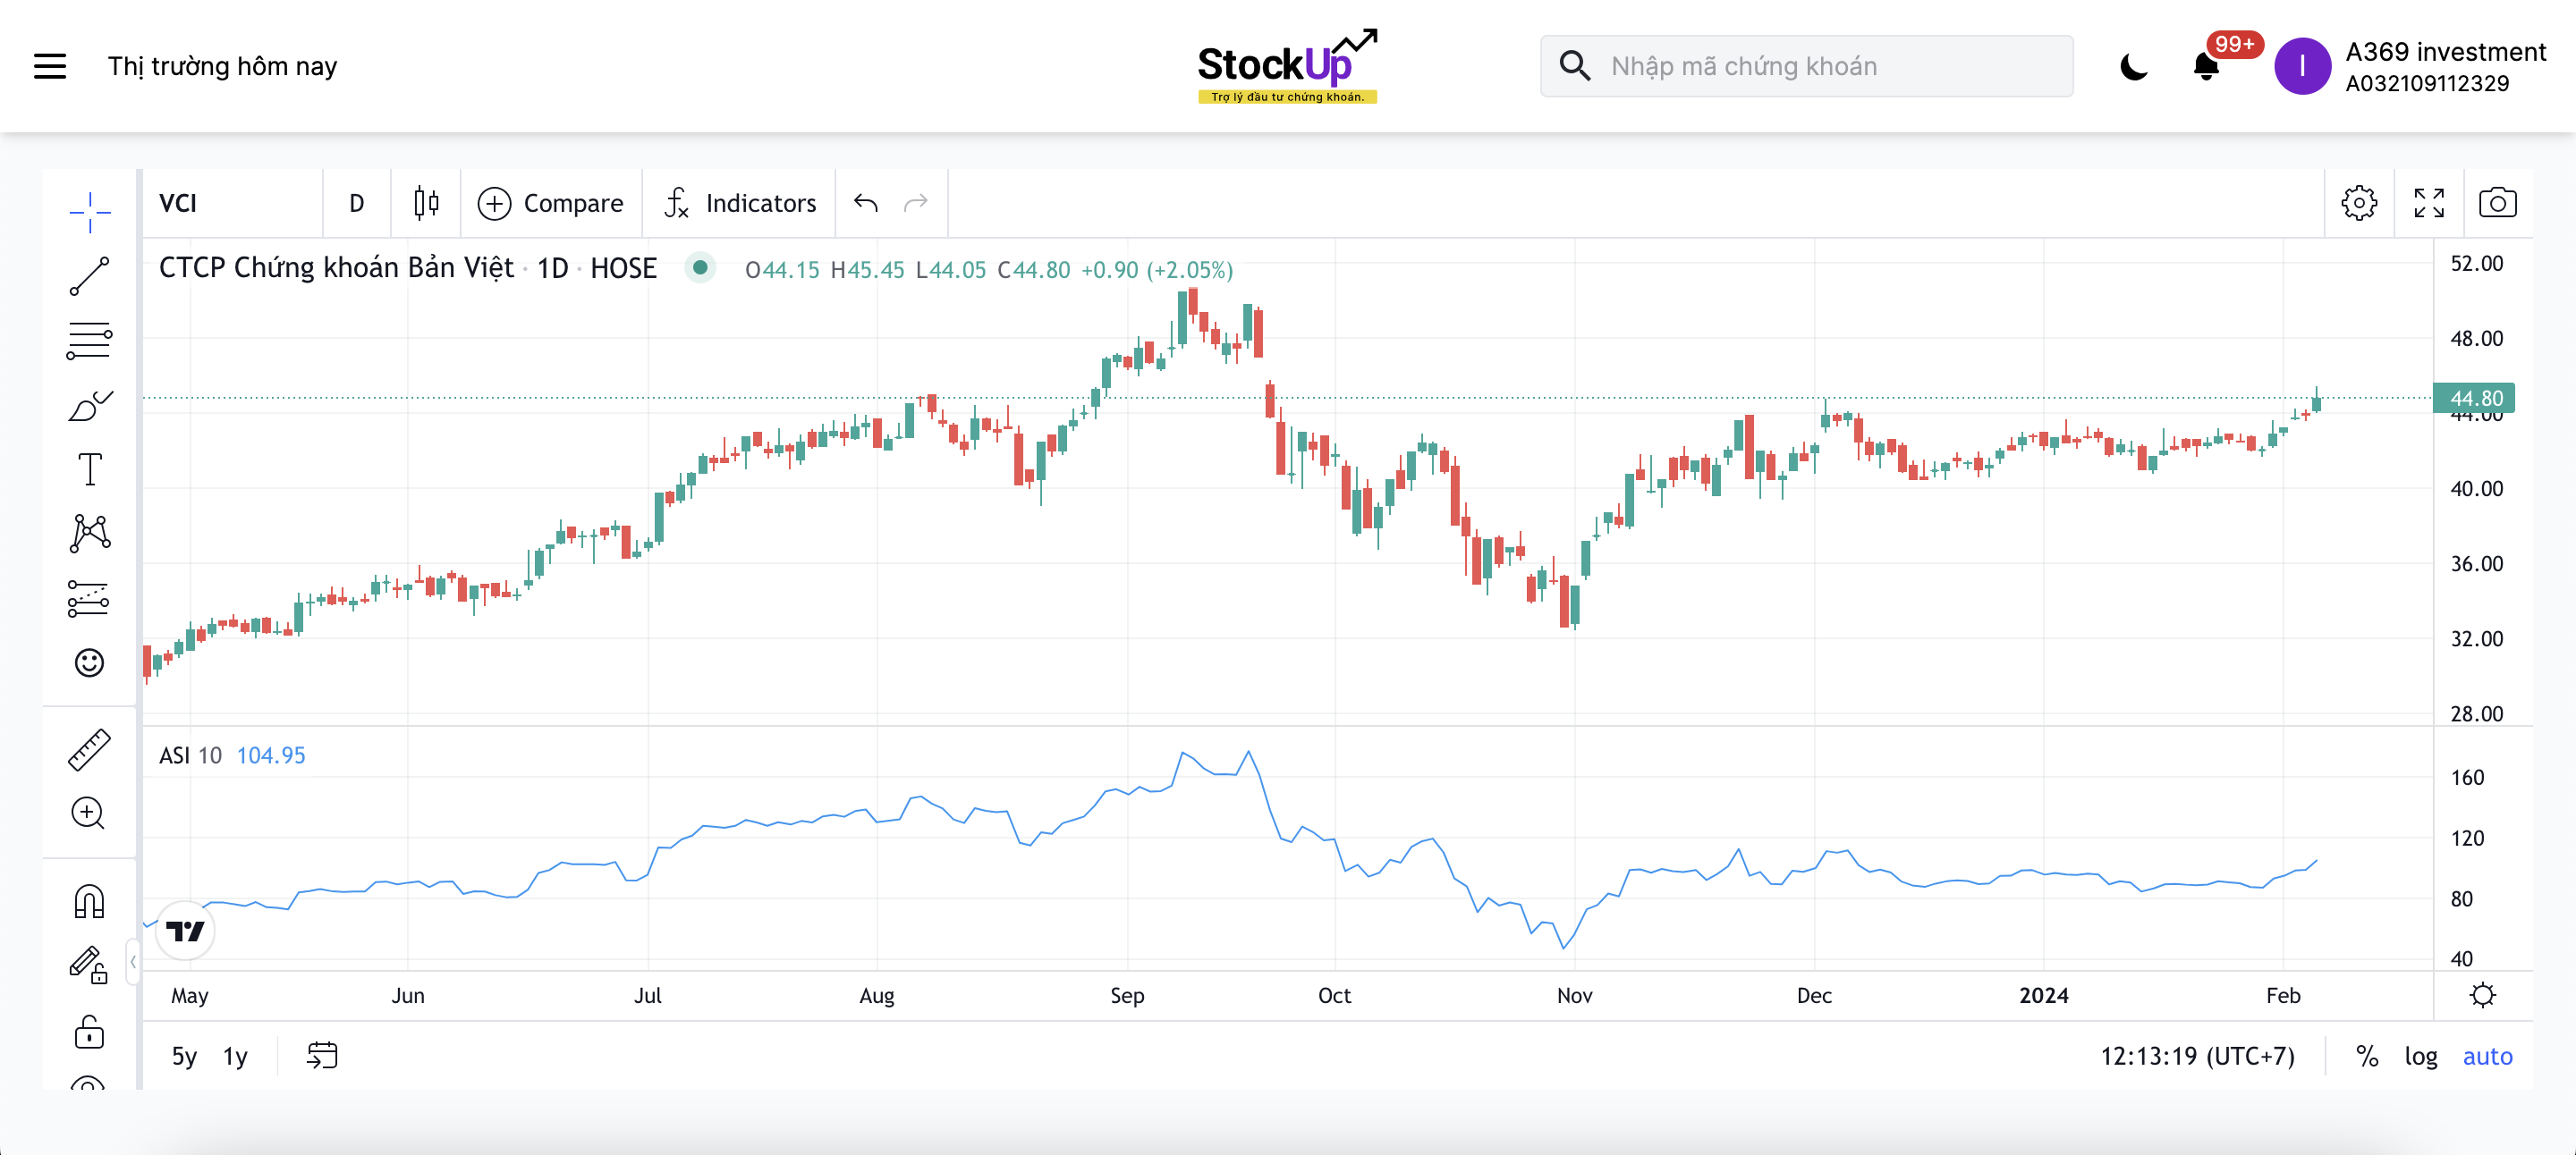Open chart settings gear
The image size is (2576, 1155).
click(2359, 203)
